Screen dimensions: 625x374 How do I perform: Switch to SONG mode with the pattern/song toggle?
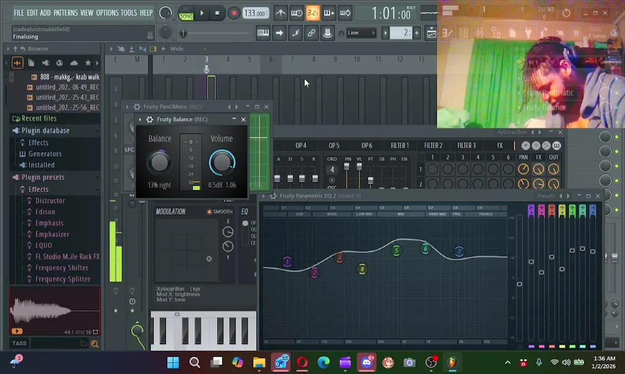pyautogui.click(x=186, y=14)
